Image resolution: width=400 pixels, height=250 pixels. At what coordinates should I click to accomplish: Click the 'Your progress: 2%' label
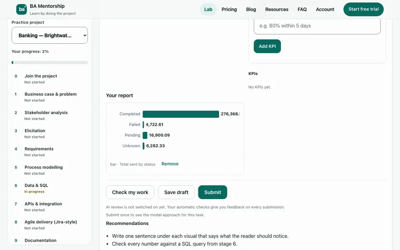pyautogui.click(x=30, y=51)
